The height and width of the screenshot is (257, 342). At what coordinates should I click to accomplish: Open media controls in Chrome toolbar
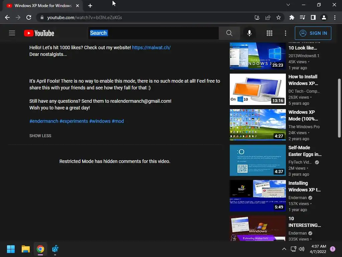click(302, 17)
